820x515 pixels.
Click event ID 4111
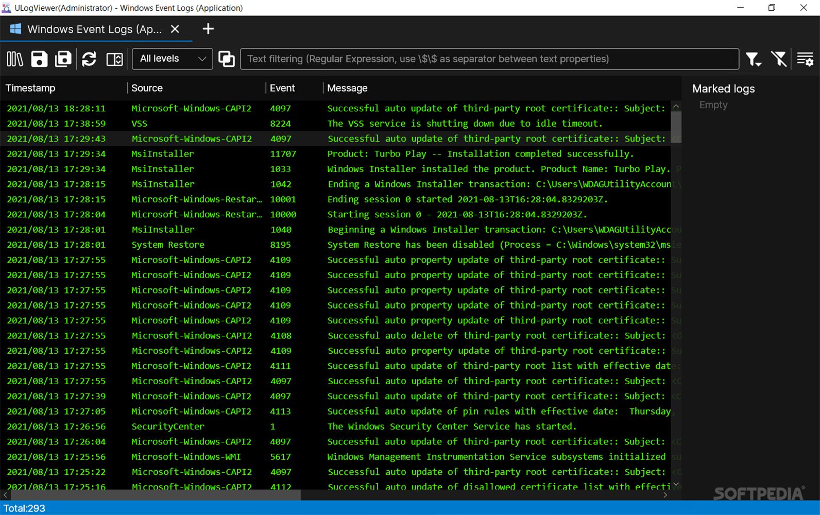coord(280,366)
